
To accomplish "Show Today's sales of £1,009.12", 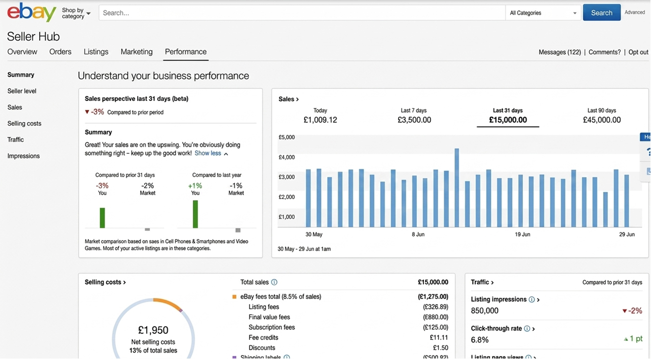I will (x=320, y=116).
